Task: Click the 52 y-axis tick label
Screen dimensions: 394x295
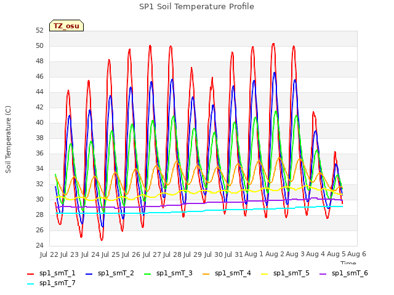Action: [x=39, y=31]
